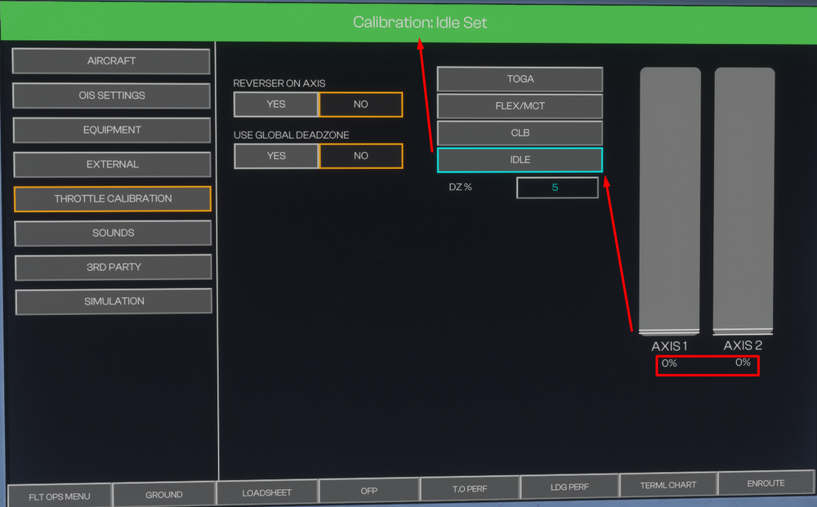
Task: Open the TERML CHART tab
Action: tap(667, 485)
